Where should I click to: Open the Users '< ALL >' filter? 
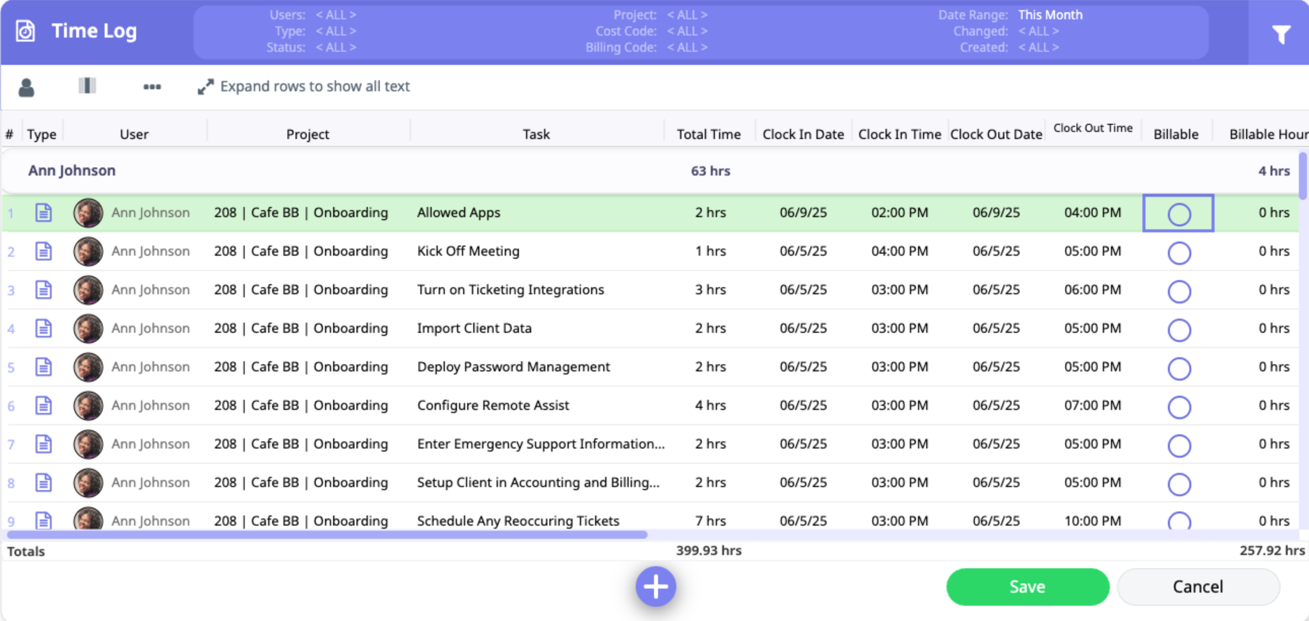tap(336, 15)
